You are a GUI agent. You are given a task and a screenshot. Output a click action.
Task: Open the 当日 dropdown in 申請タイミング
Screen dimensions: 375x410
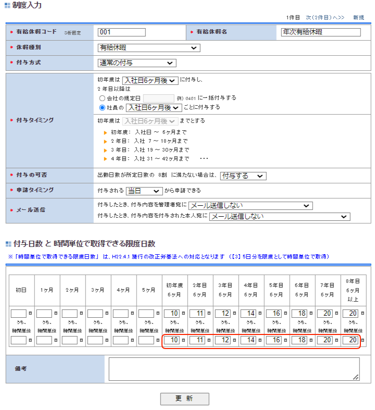pos(144,191)
